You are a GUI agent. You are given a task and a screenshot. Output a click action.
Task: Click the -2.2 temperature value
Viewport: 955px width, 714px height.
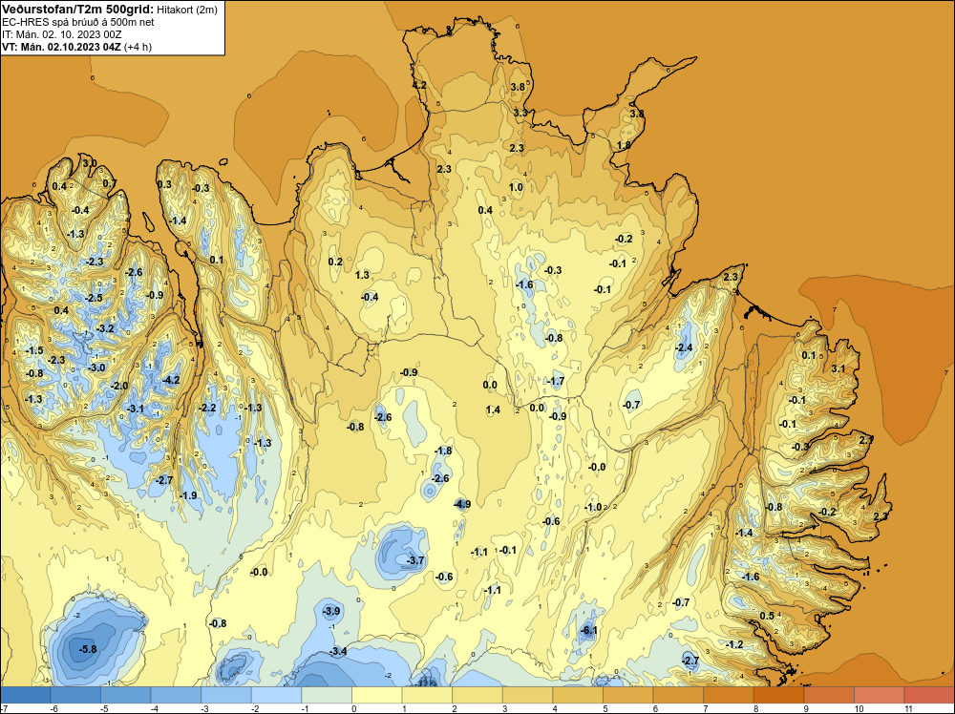(207, 408)
